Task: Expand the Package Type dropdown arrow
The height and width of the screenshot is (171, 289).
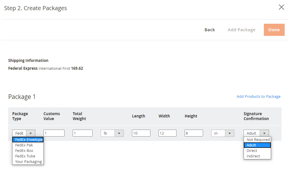Action: click(x=31, y=133)
